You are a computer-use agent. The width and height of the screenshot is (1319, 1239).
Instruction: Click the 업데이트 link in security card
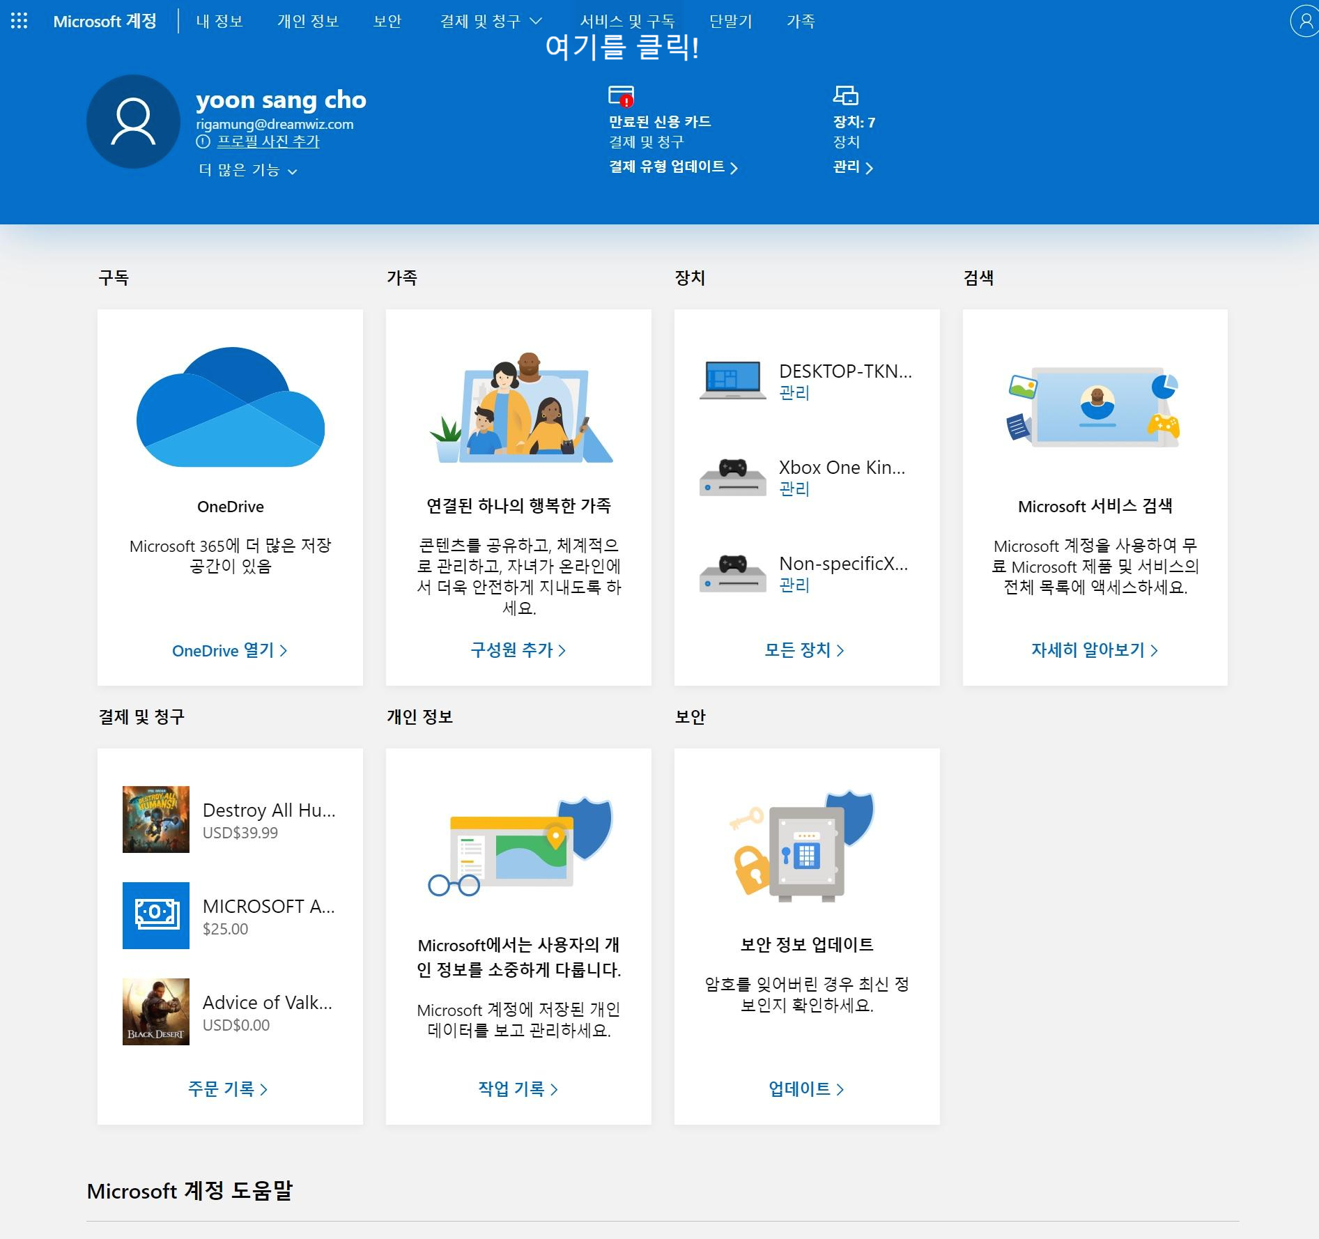coord(806,1089)
